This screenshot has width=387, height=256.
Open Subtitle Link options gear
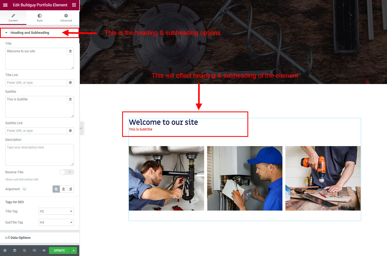coord(70,131)
